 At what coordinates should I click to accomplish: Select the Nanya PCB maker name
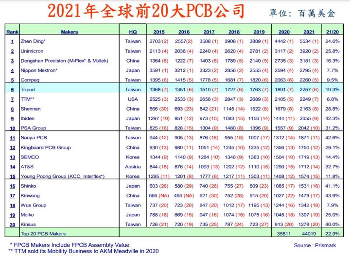pos(34,138)
